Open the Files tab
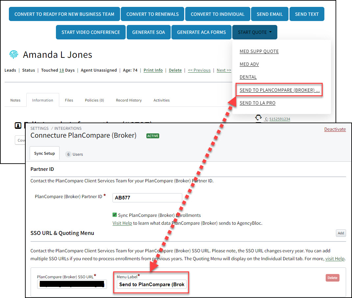This screenshot has width=352, height=298. click(x=69, y=100)
